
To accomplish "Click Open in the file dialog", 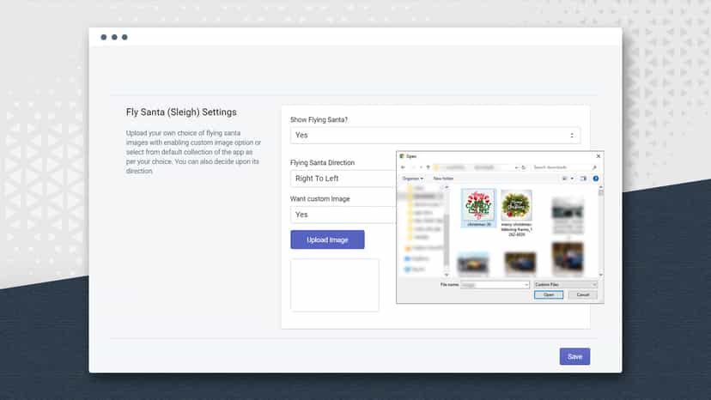I will click(549, 294).
